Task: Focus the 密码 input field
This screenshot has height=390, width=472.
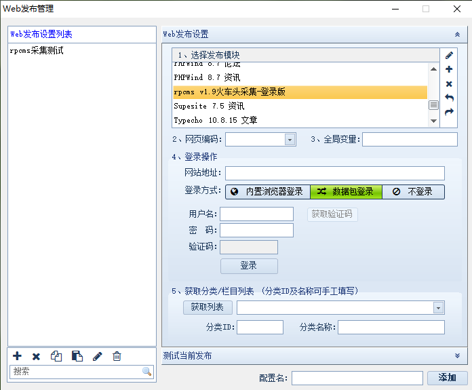Action: pyautogui.click(x=256, y=231)
